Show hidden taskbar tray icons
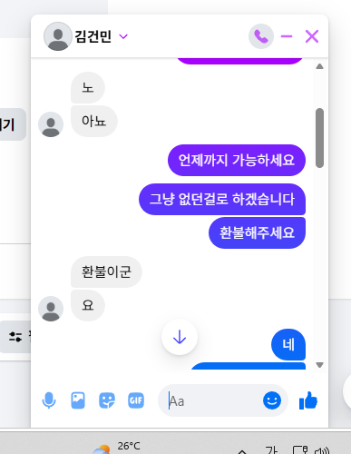351x454 pixels. 242,451
